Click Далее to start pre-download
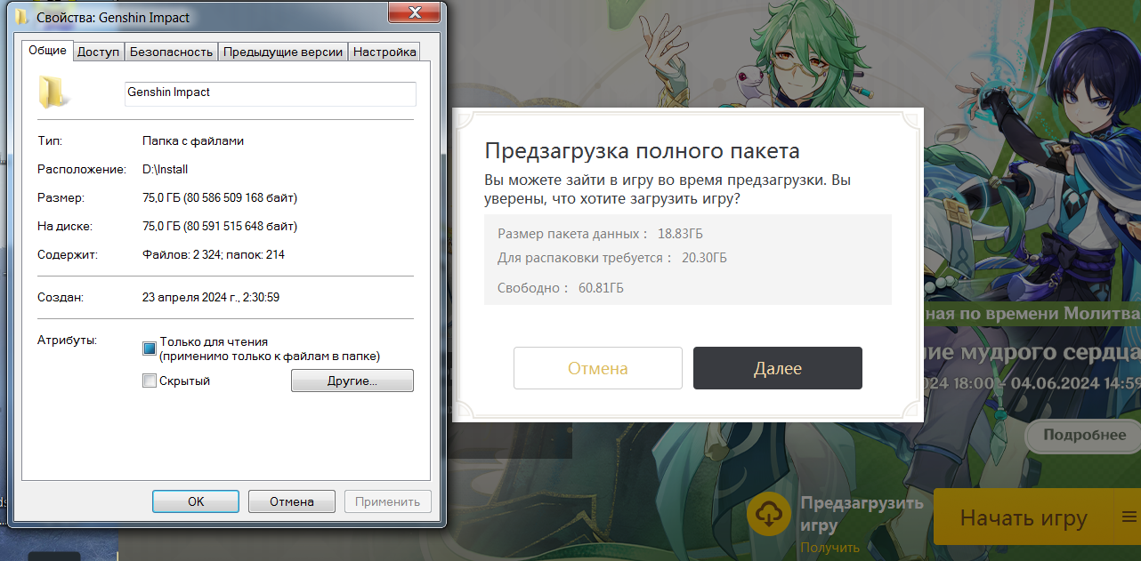This screenshot has height=561, width=1141. coord(778,368)
